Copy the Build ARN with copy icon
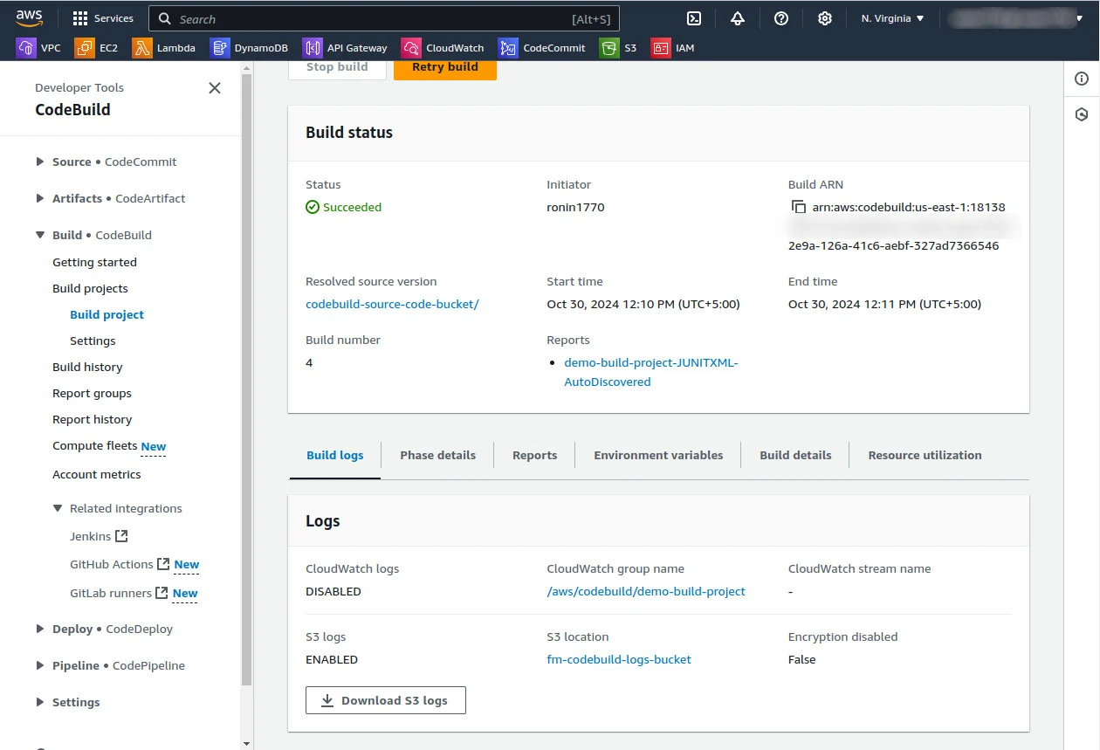This screenshot has width=1100, height=750. [798, 207]
